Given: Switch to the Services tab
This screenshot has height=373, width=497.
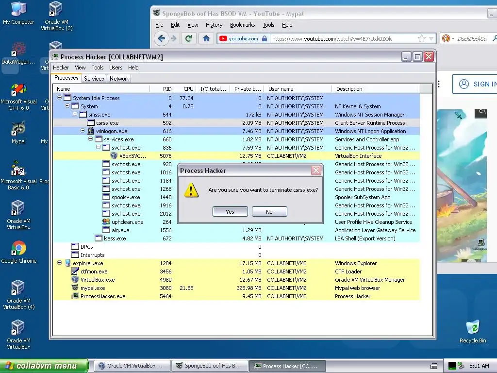Looking at the screenshot, I should 94,79.
